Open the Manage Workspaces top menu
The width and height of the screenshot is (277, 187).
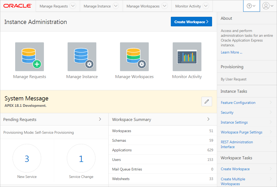tap(143, 6)
